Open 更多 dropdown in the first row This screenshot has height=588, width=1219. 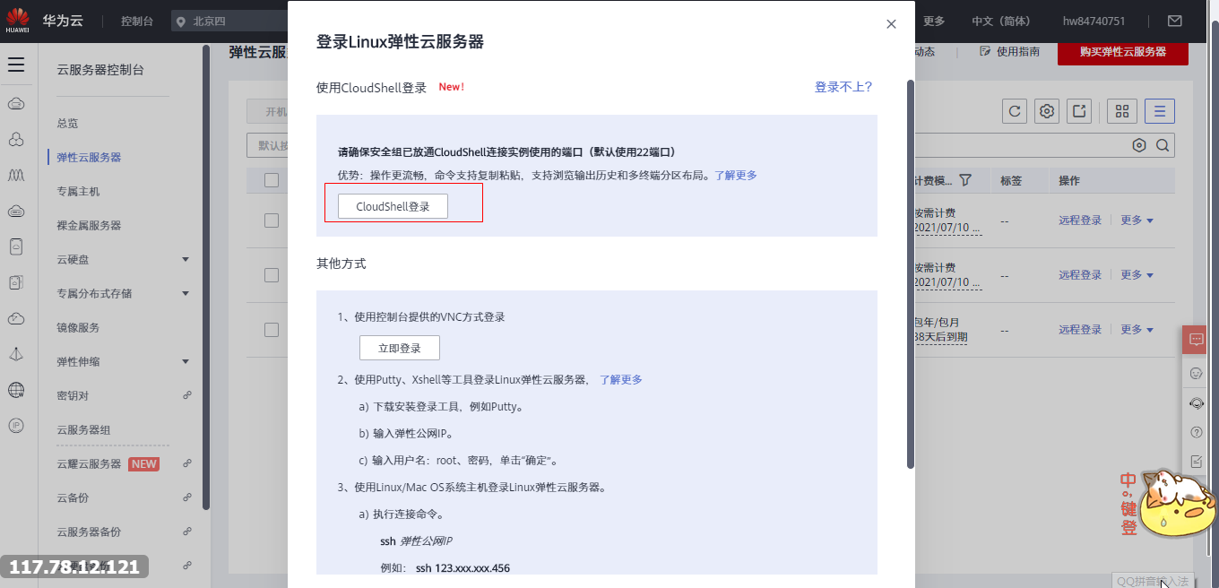[x=1137, y=220]
